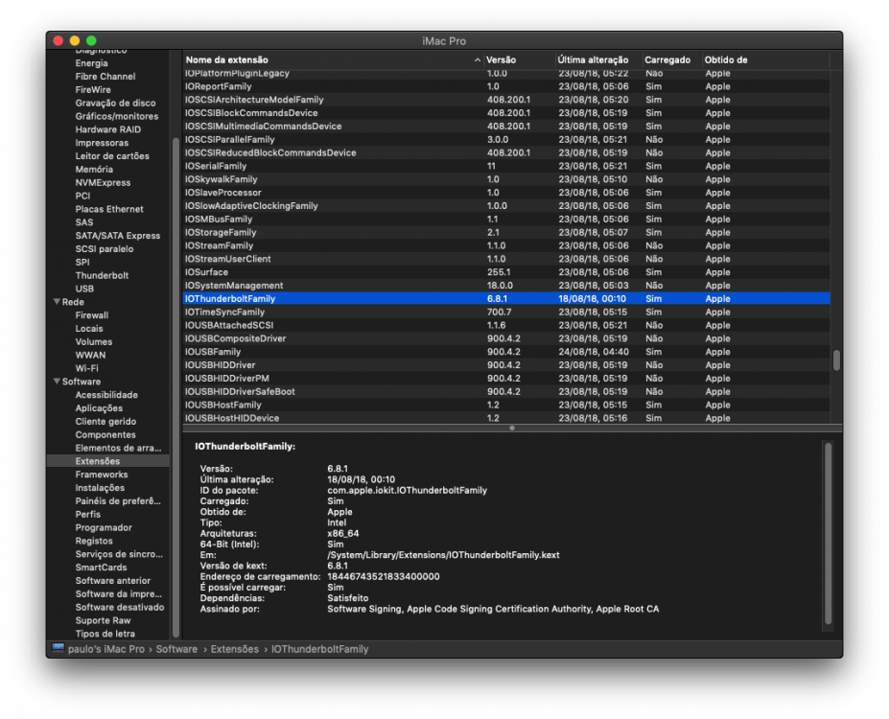This screenshot has width=889, height=719.
Task: Select IOUSBCompositeDriver row
Action: point(506,338)
